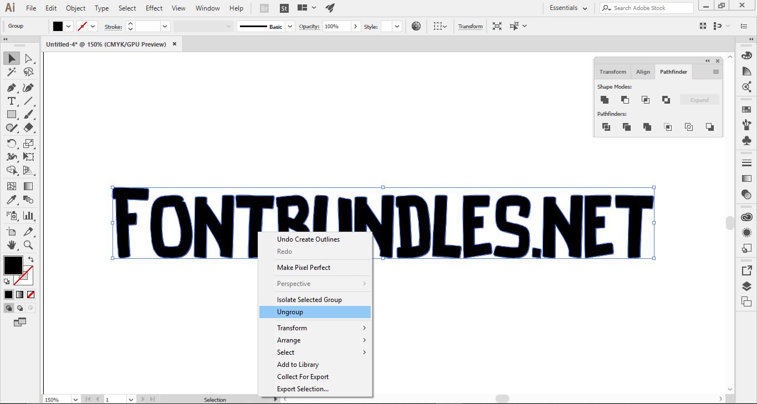Apply the Divide pathfinder operation
The image size is (757, 404).
point(606,127)
